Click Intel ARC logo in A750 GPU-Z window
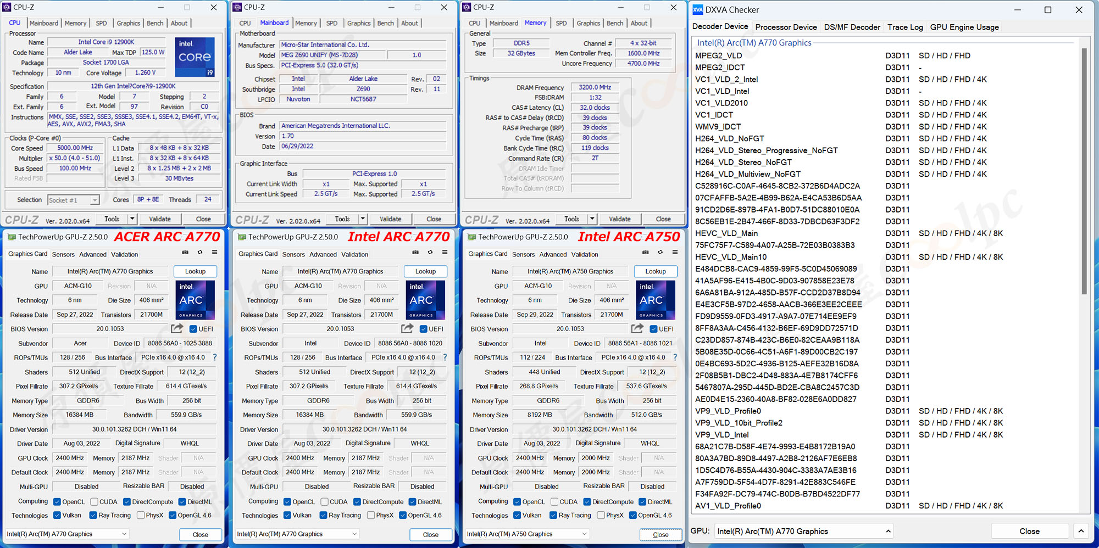Viewport: 1099px width, 548px height. [x=656, y=300]
